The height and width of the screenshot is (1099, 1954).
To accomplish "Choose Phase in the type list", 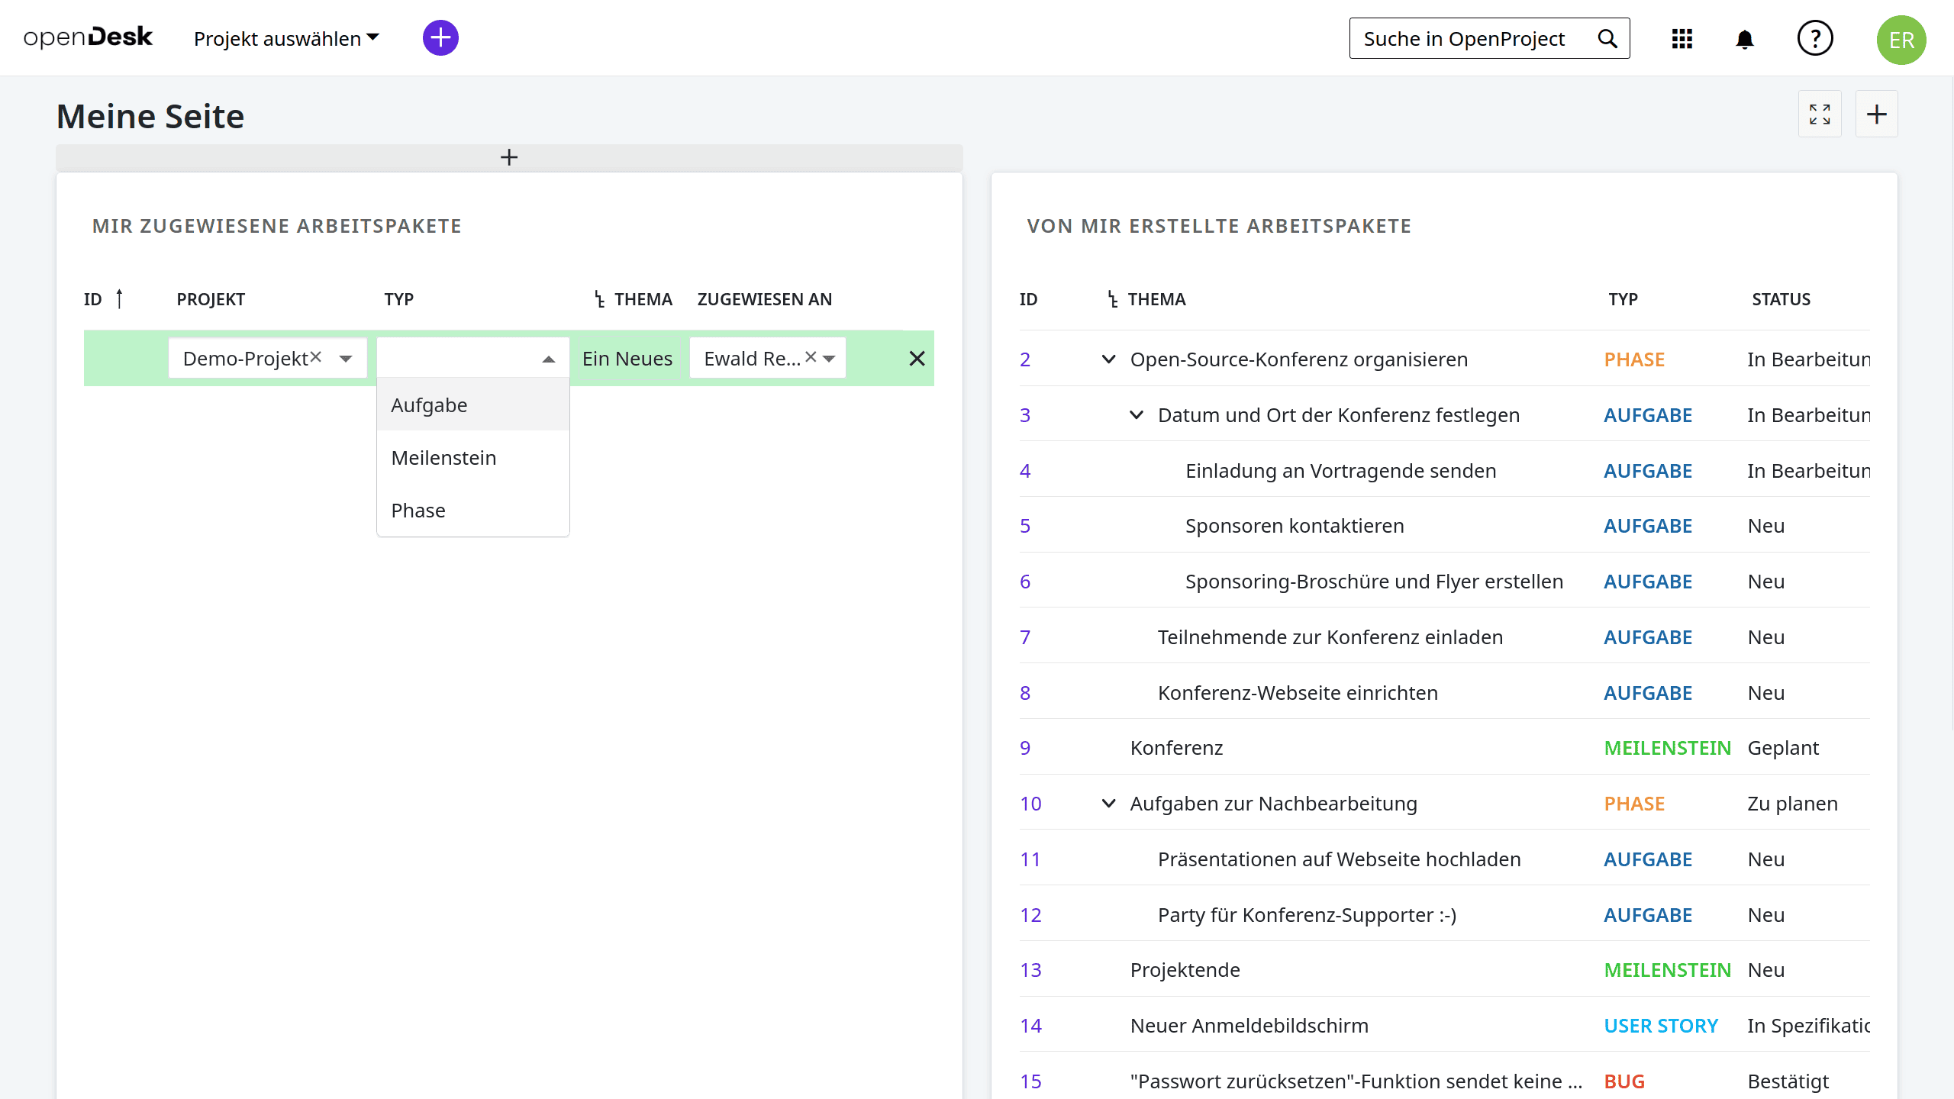I will (418, 511).
